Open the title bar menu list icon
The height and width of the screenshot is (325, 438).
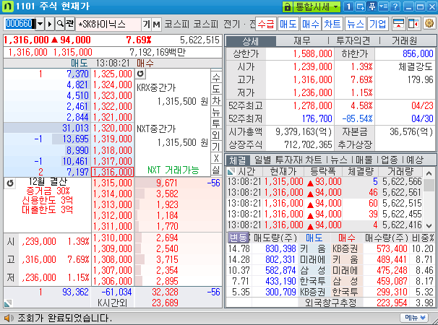tap(384, 6)
